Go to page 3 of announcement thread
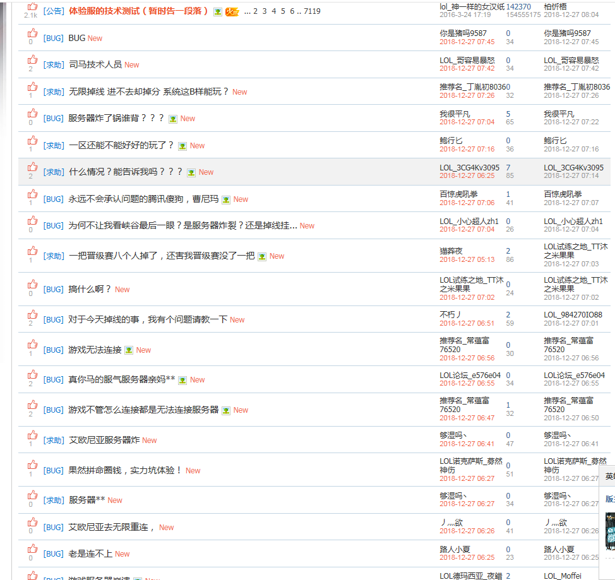Screen dimensions: 615x580 [265, 11]
